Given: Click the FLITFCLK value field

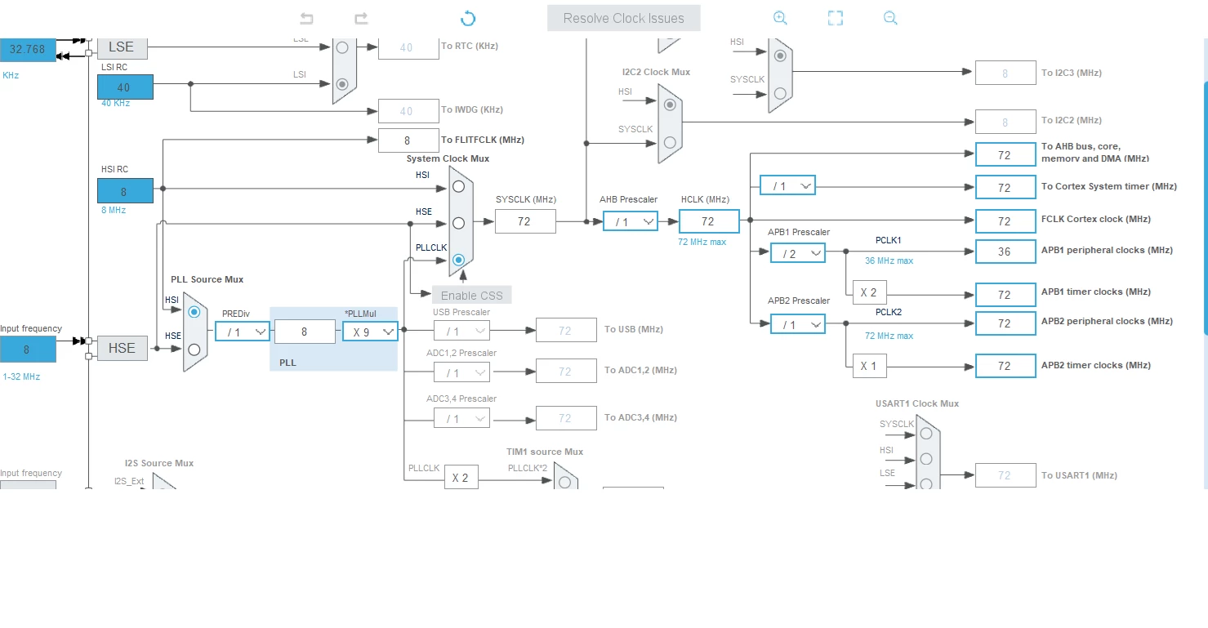Looking at the screenshot, I should coord(408,140).
